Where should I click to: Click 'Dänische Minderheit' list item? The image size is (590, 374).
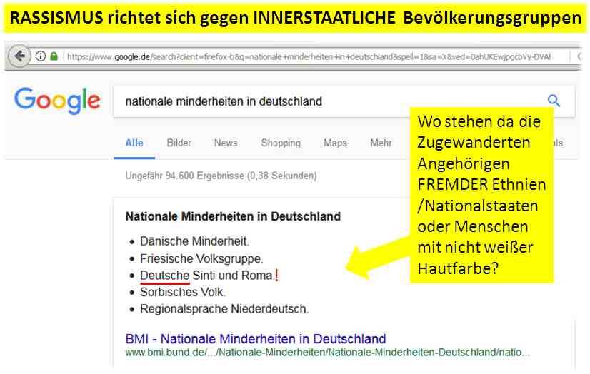(x=194, y=241)
